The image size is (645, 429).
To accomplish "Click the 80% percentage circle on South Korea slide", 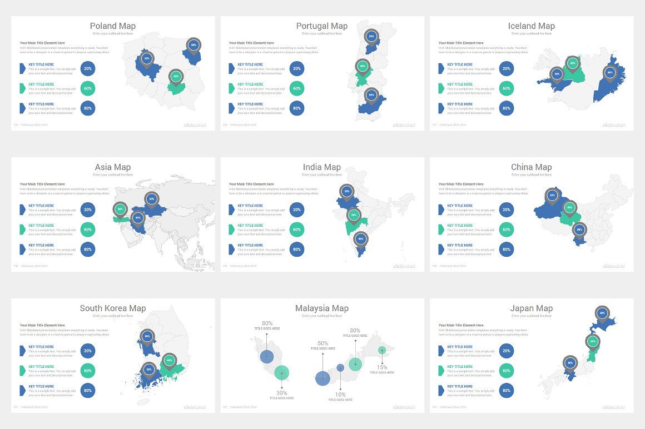I will coord(87,391).
